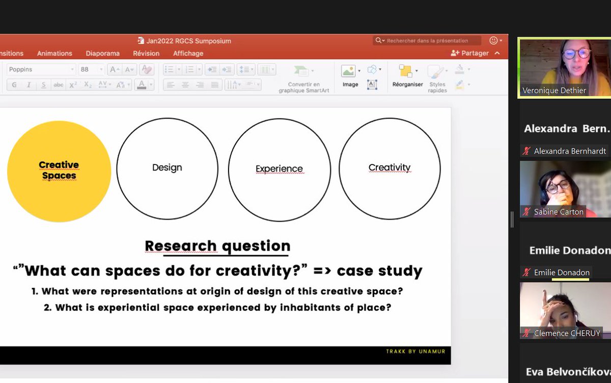Select the yellow Creative Spaces circle

59,171
